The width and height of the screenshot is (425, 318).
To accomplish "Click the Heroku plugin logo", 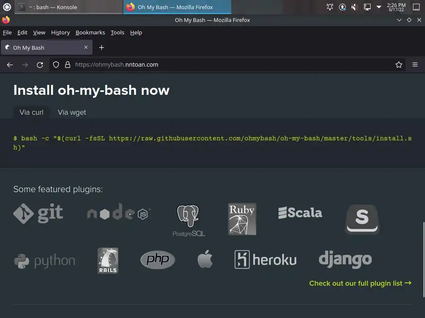I will tap(265, 260).
